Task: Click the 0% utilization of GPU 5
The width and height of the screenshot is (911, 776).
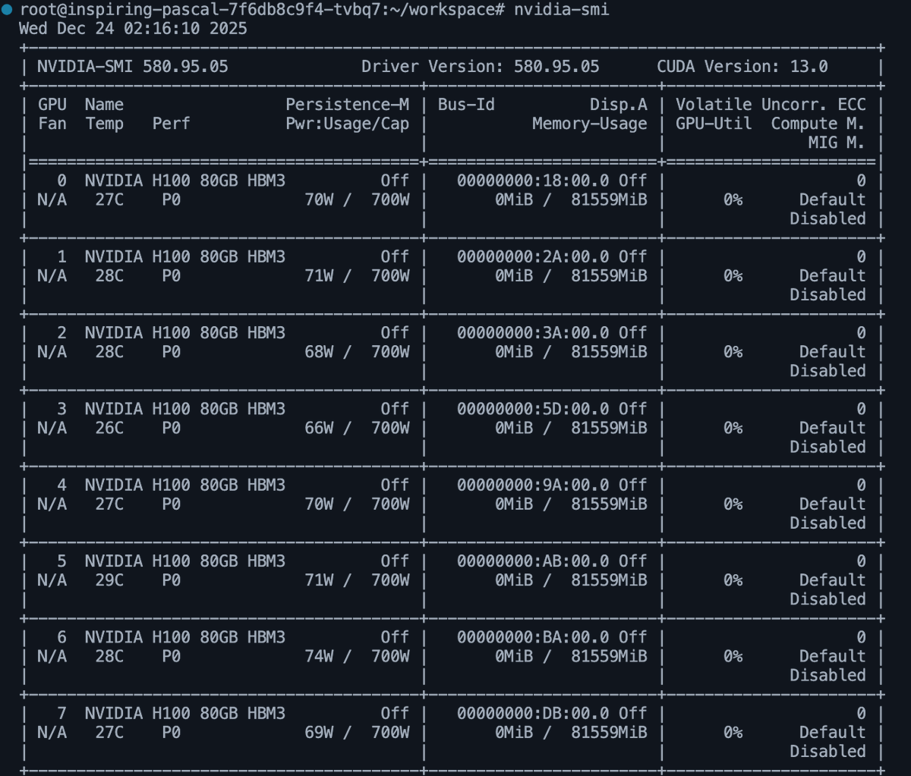Action: (x=733, y=580)
